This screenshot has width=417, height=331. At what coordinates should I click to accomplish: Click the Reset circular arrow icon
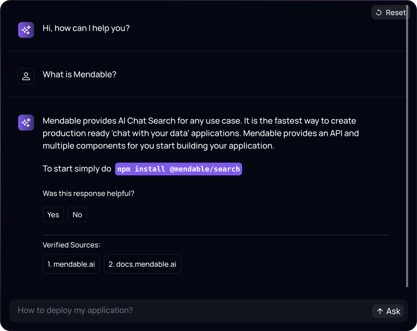[x=379, y=12]
